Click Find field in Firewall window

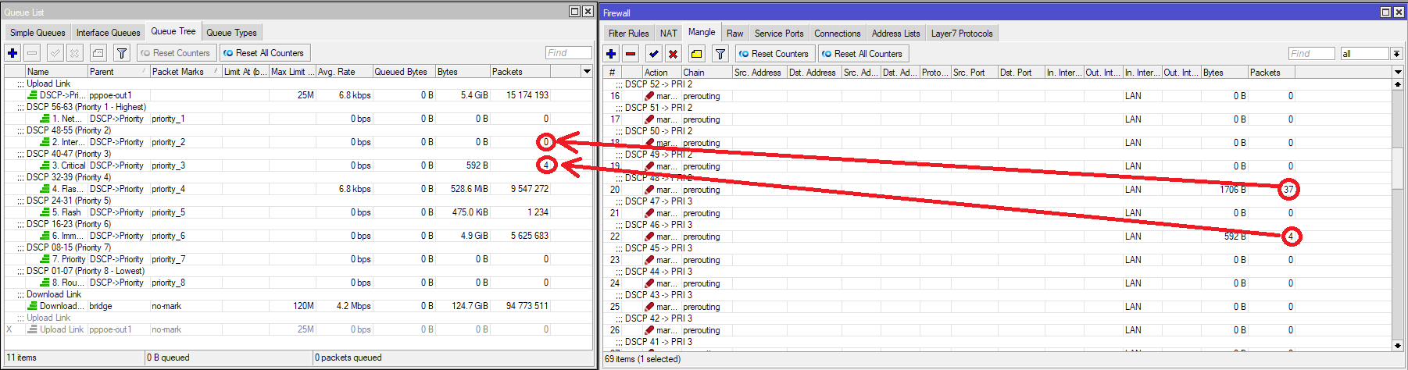pos(1312,54)
